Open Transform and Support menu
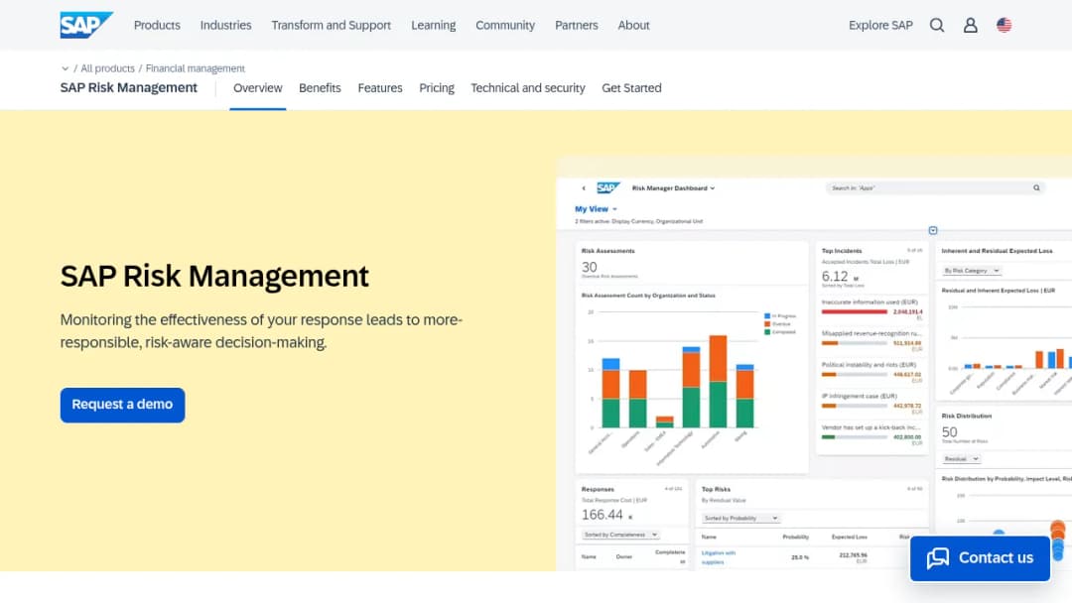1072x603 pixels. 331,25
